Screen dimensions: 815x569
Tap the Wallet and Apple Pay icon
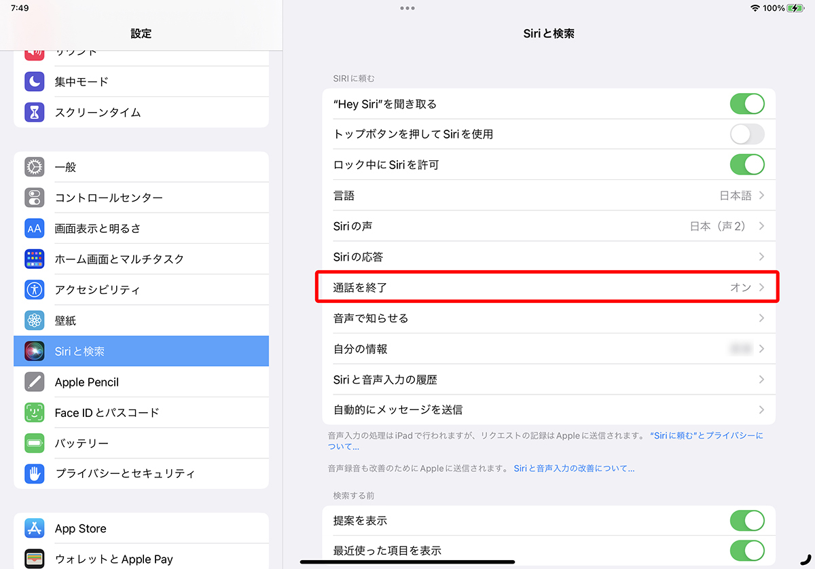35,559
